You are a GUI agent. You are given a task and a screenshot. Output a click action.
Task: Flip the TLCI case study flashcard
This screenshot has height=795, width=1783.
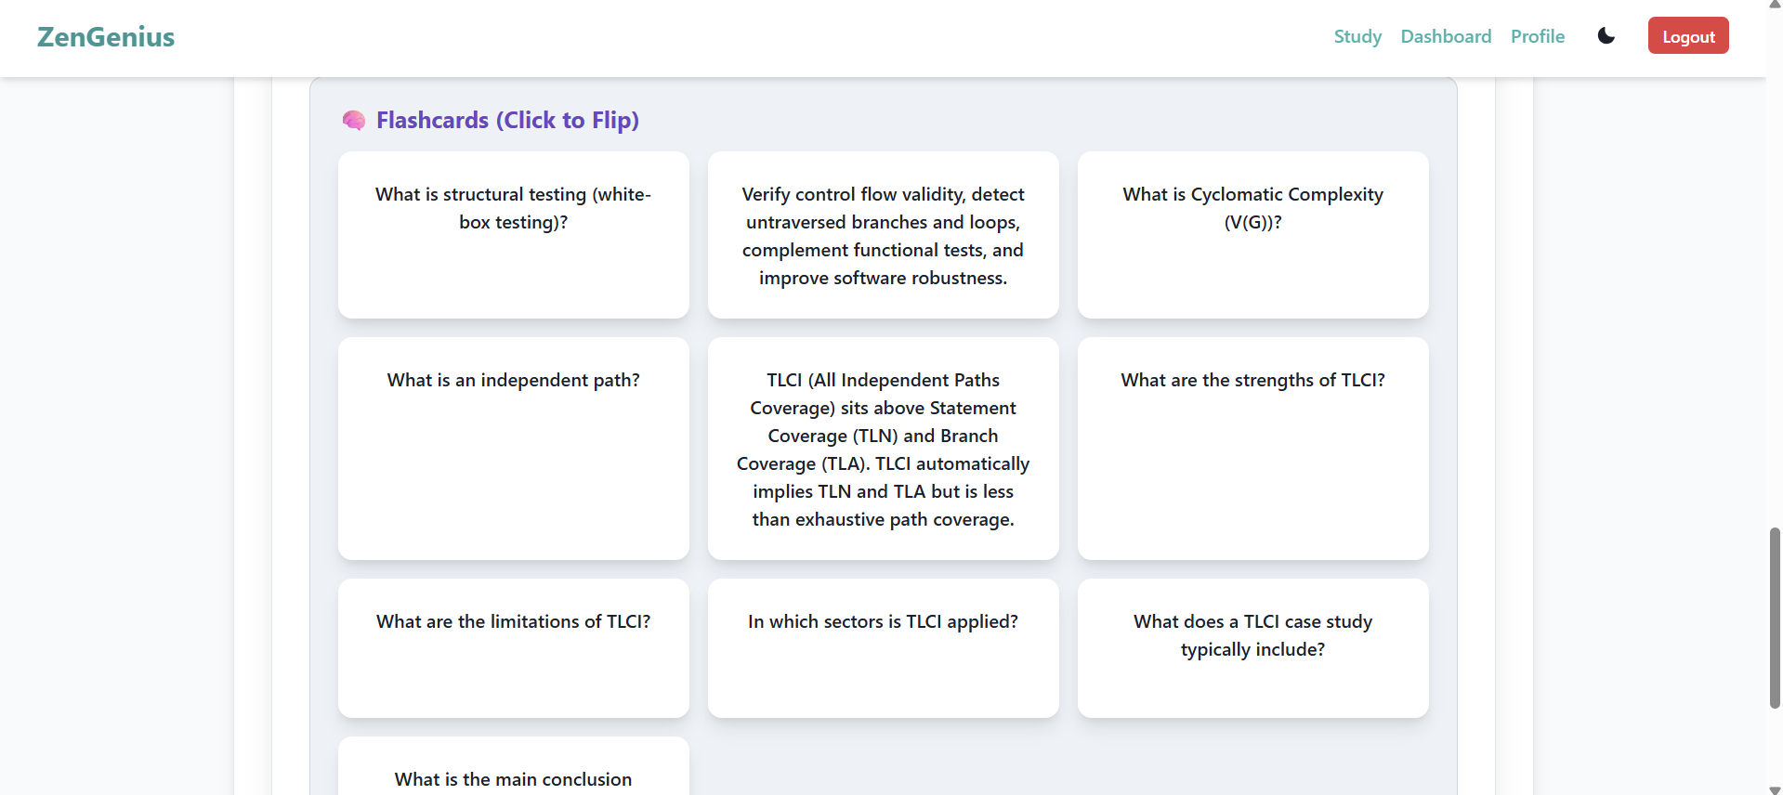click(x=1252, y=648)
